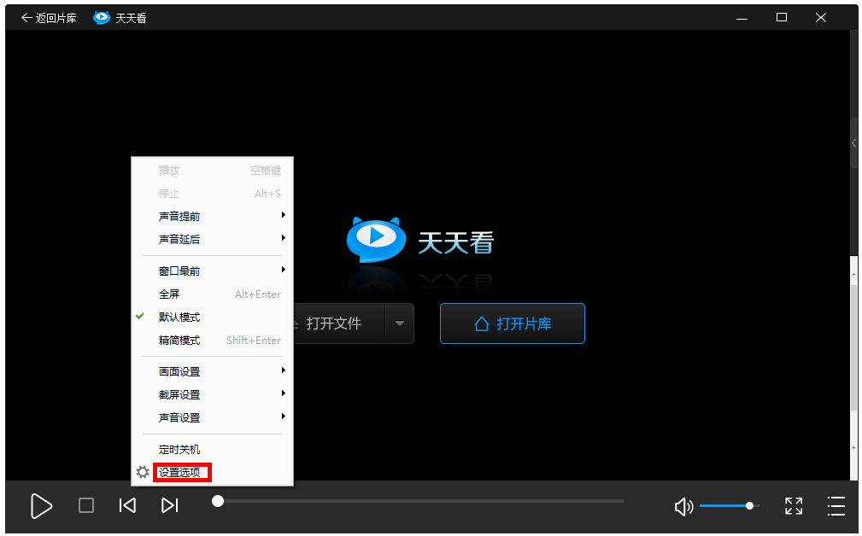Viewport: 862px width, 536px height.
Task: Select 全屏 from the context menu
Action: pos(212,294)
